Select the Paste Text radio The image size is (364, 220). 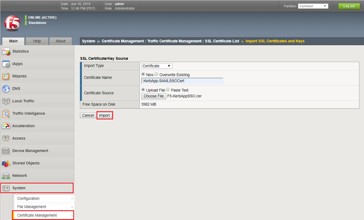pos(168,90)
